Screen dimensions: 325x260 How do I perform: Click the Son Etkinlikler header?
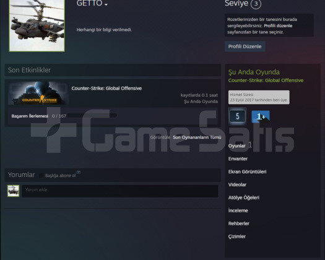pos(113,70)
